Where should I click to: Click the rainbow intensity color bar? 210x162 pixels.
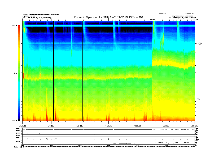tap(19, 73)
